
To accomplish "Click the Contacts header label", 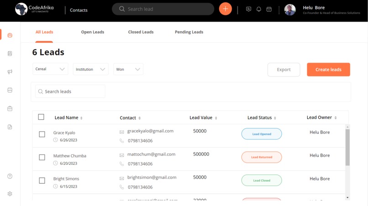I will click(79, 10).
